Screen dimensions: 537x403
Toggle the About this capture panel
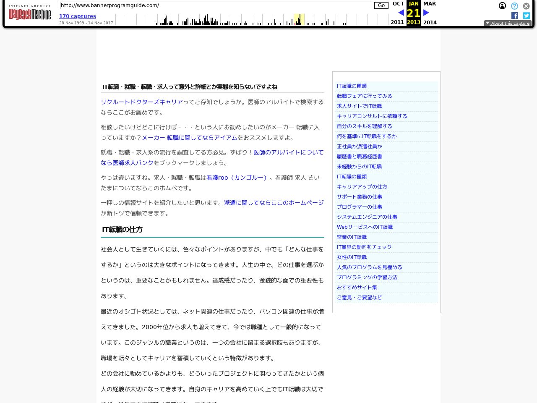coord(510,23)
